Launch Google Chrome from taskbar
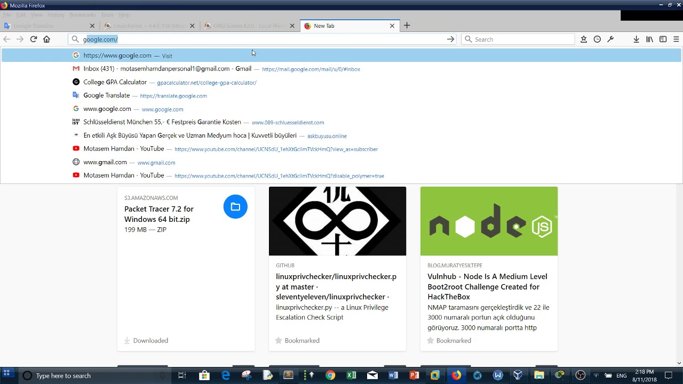 330,375
